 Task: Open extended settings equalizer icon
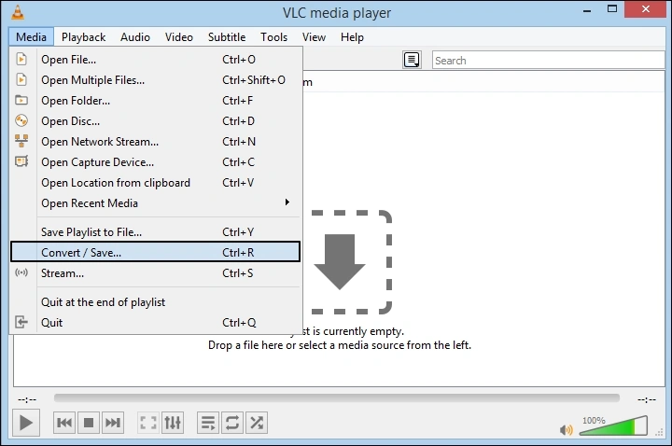173,423
